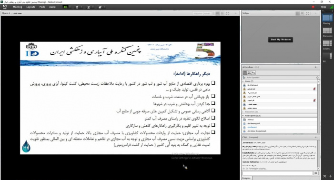Image resolution: width=334 pixels, height=180 pixels.
Task: Click the first view icon in Share pod header
Action: tap(217, 13)
